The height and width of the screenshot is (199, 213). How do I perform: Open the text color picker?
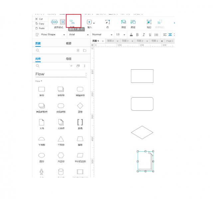pyautogui.click(x=131, y=34)
